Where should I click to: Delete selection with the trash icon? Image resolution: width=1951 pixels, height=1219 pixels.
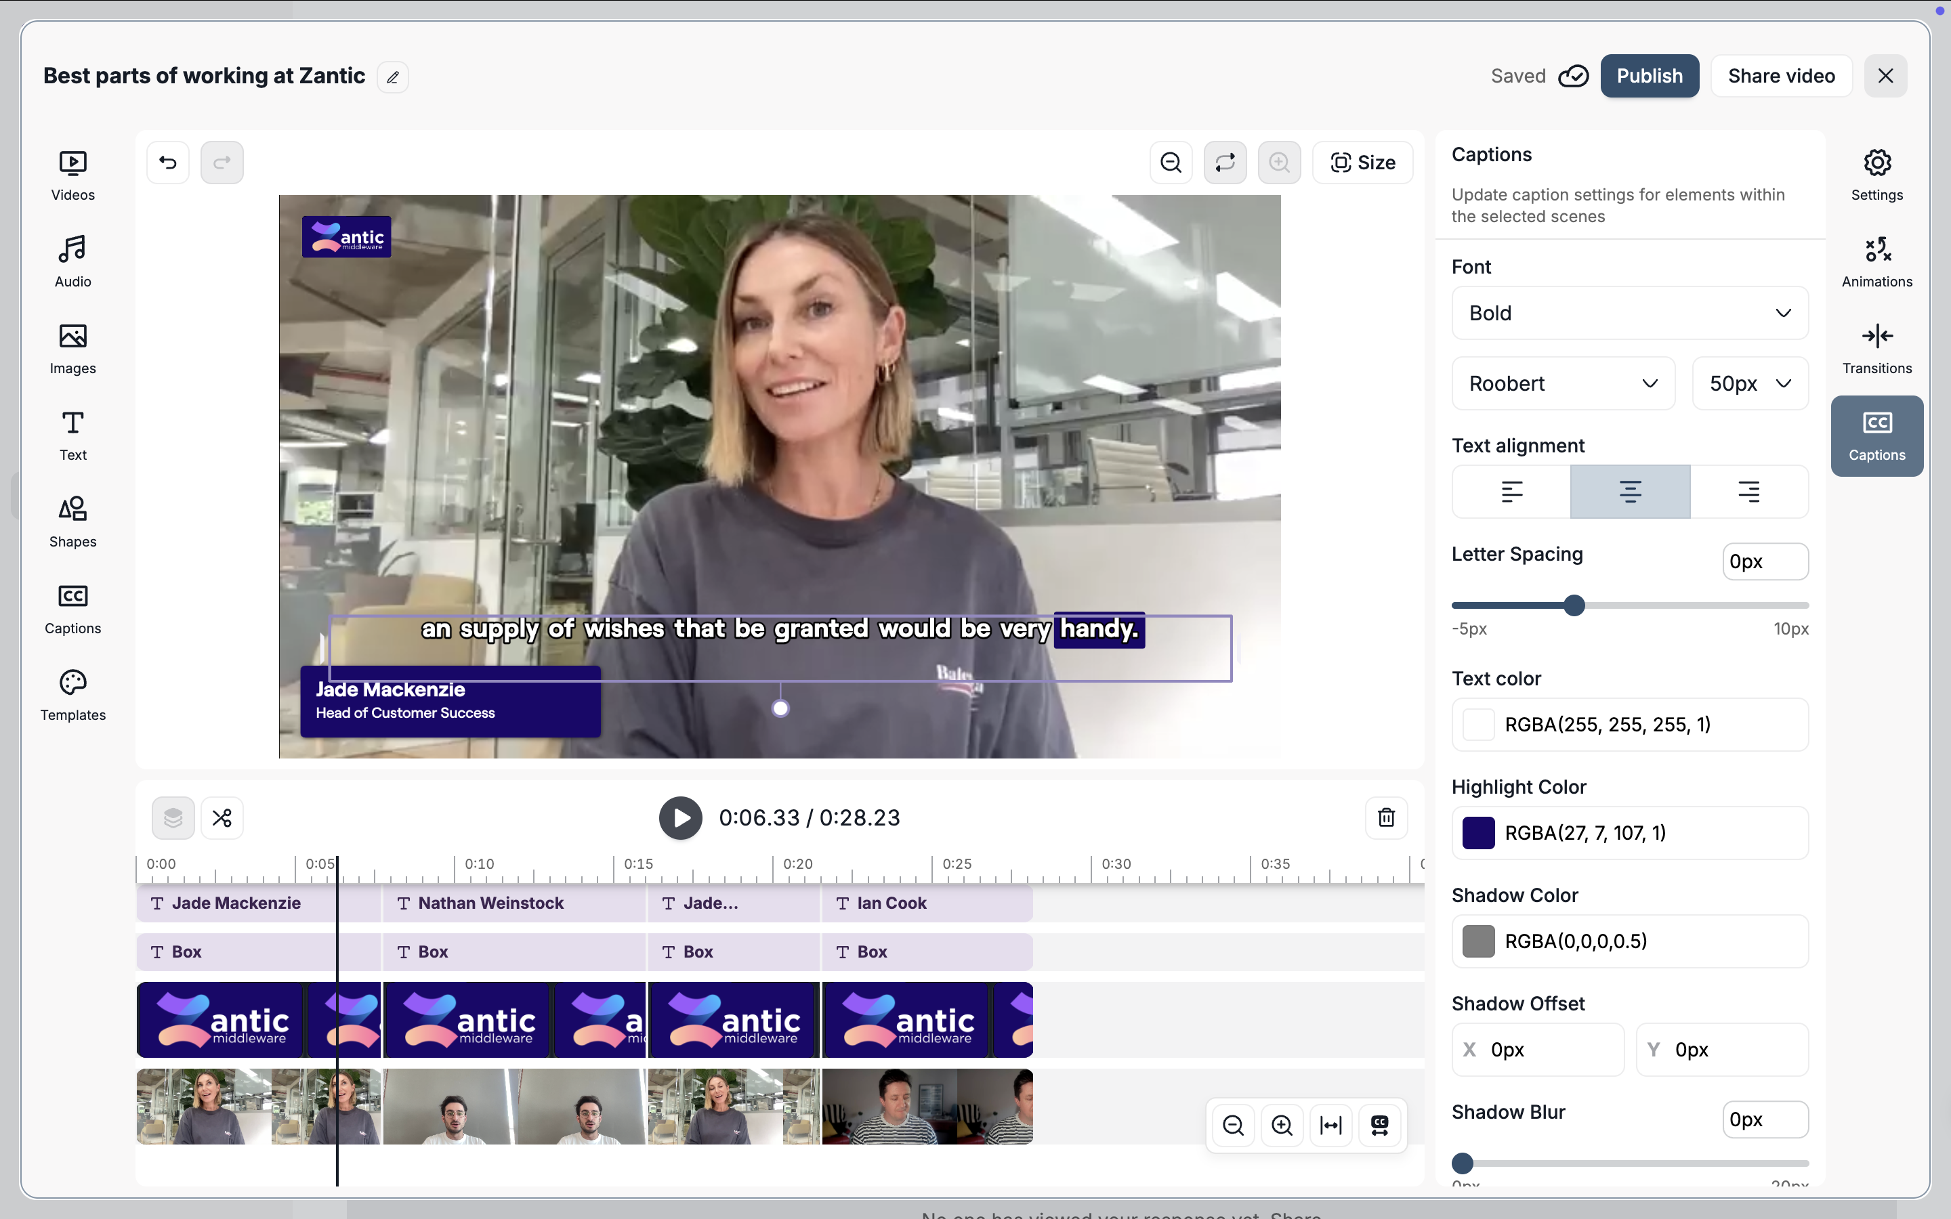1386,817
